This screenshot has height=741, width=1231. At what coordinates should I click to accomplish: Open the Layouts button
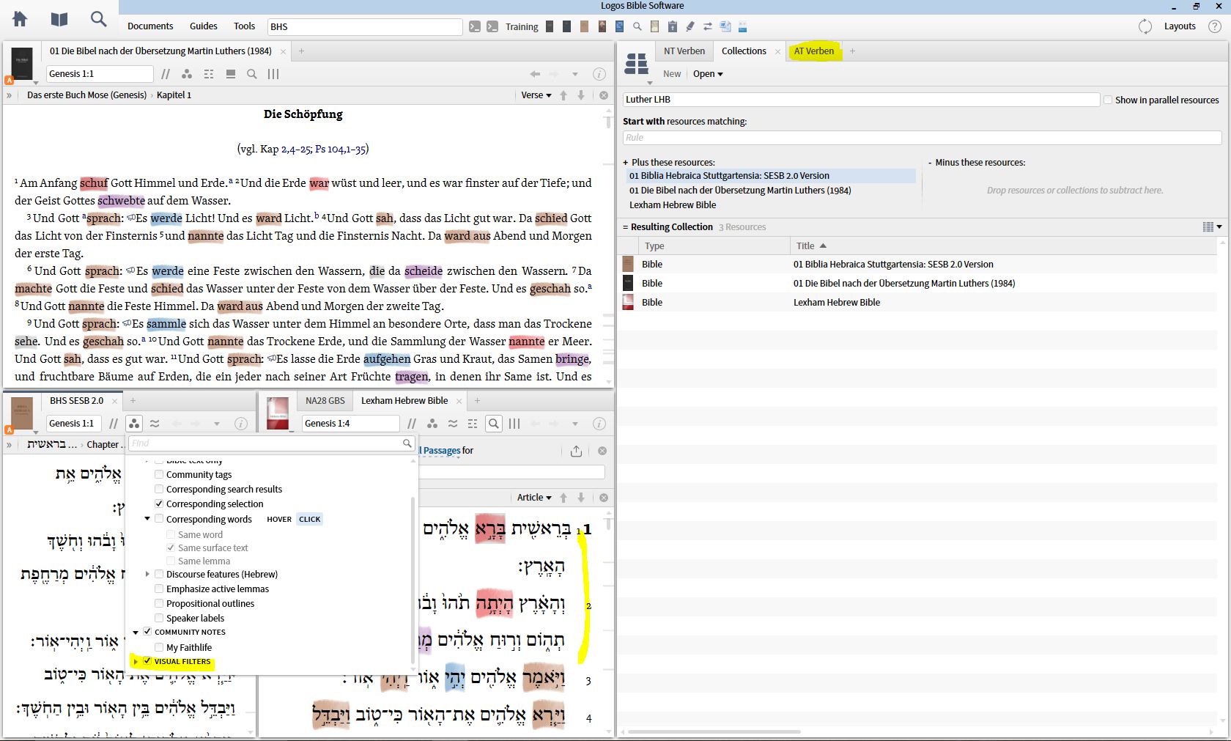coord(1180,26)
